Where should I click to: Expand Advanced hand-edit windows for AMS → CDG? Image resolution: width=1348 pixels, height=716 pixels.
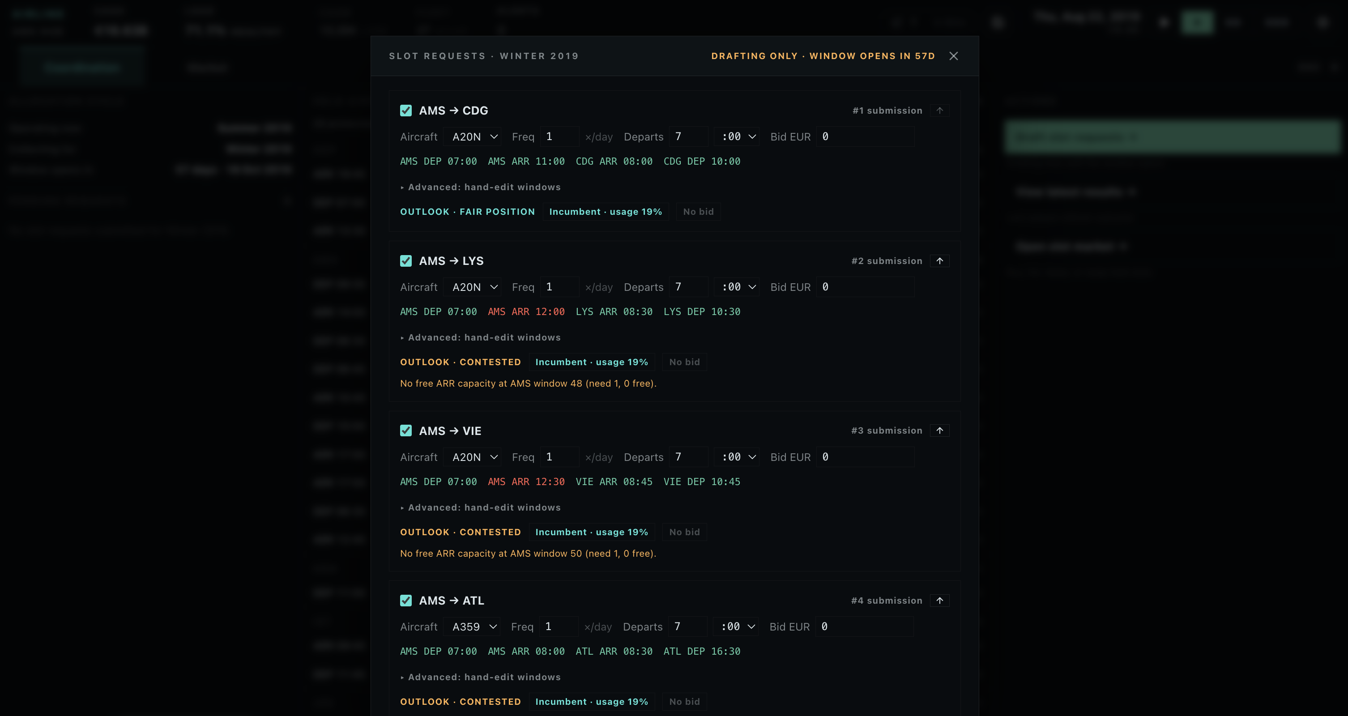coord(480,187)
